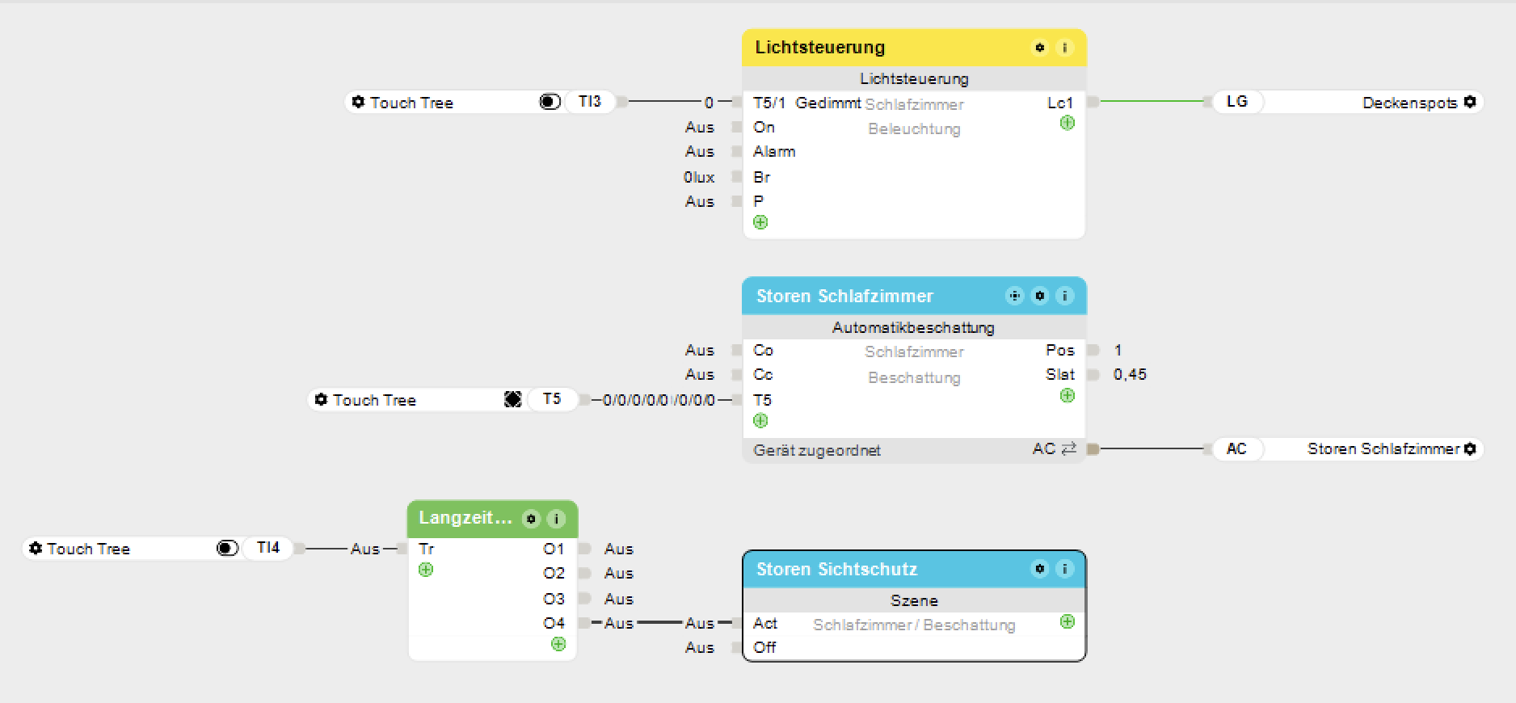1516x703 pixels.
Task: Add input below P on Lichtsteuerung
Action: (760, 222)
